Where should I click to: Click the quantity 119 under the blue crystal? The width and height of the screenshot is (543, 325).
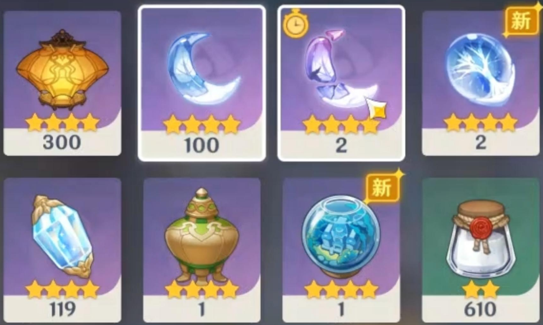point(62,309)
